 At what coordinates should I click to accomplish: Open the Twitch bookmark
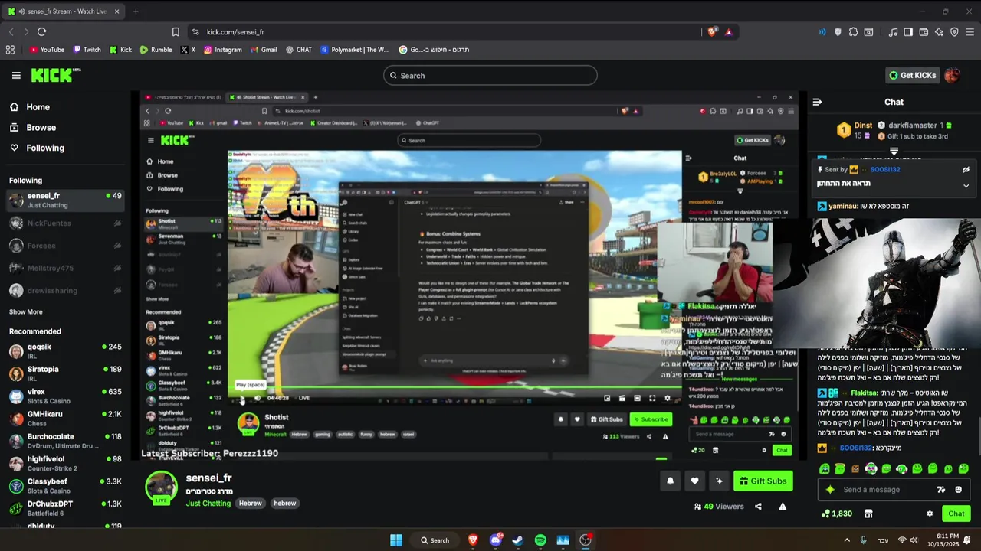pyautogui.click(x=87, y=50)
